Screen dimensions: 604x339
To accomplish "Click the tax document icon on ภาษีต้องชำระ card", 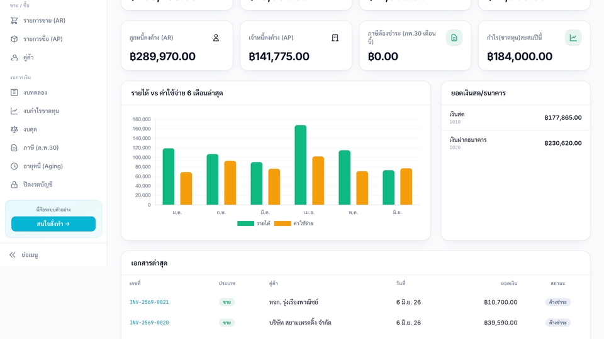I will pos(454,38).
